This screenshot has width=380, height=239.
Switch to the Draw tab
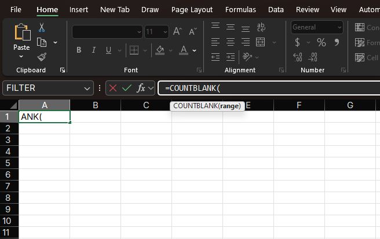[150, 9]
